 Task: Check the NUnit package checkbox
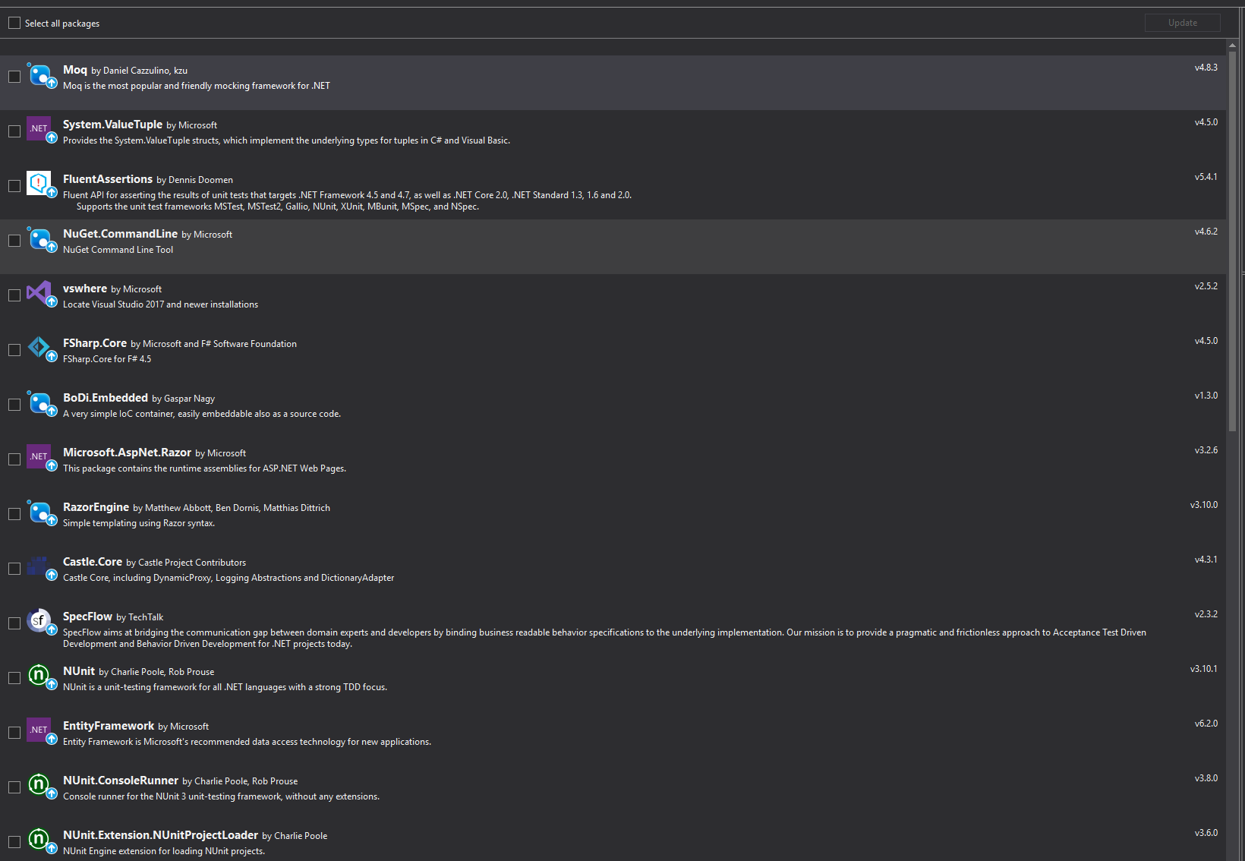[x=14, y=678]
